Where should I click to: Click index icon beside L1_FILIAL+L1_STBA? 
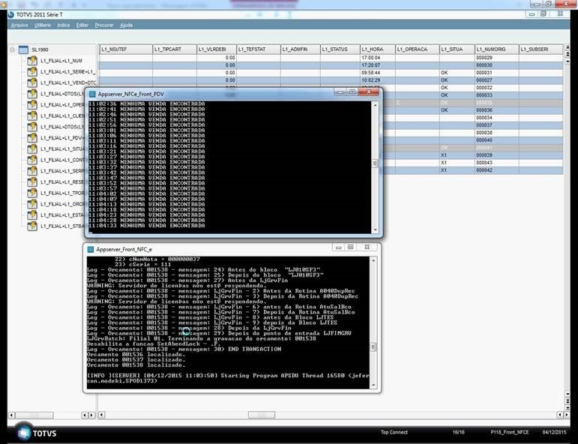pyautogui.click(x=32, y=226)
